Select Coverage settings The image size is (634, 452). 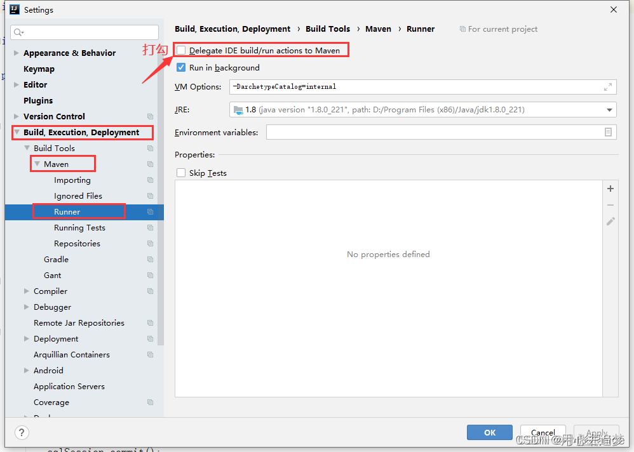(x=51, y=402)
